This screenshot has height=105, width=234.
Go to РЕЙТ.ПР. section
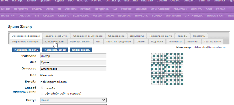coord(127,9)
